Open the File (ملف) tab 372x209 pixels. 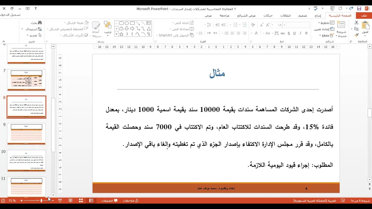coord(364,16)
